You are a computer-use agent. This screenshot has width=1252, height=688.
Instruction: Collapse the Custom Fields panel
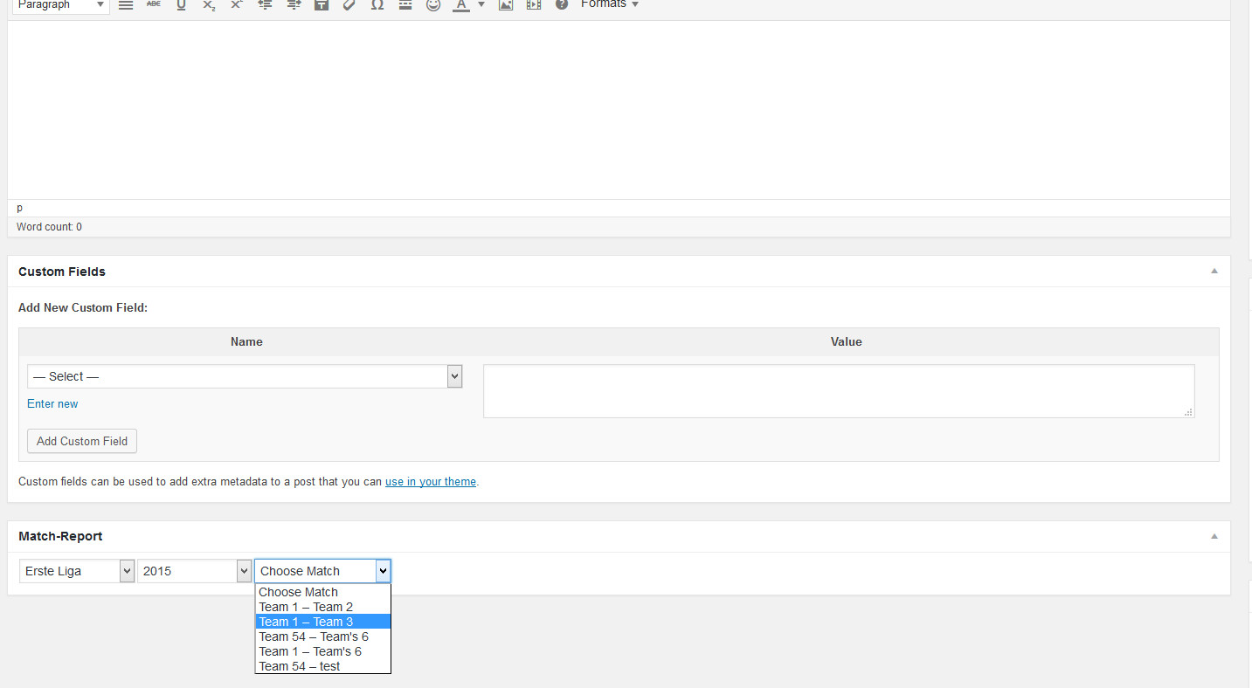click(x=1214, y=272)
